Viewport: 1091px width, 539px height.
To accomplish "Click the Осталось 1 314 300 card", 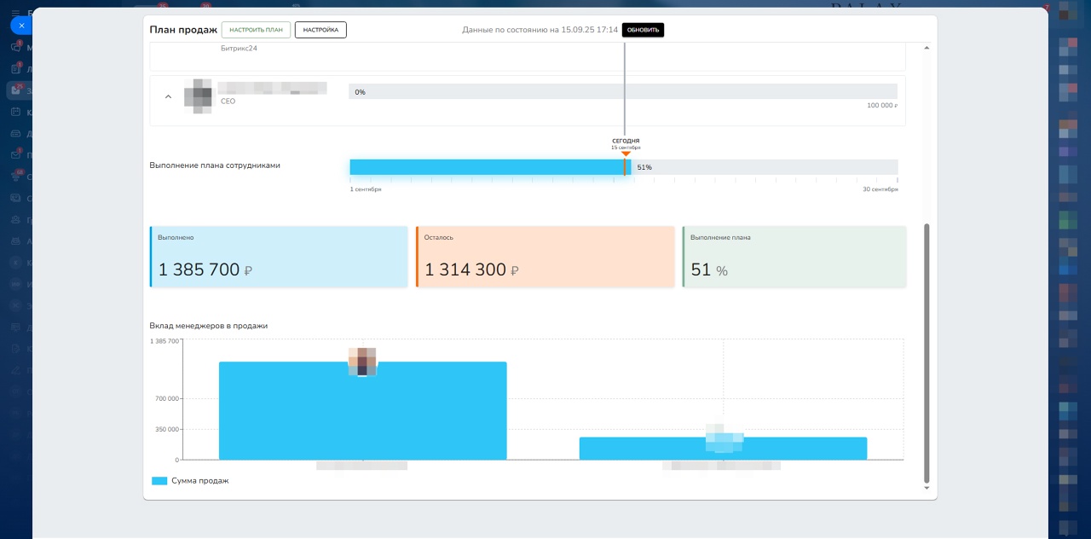I will [x=545, y=257].
